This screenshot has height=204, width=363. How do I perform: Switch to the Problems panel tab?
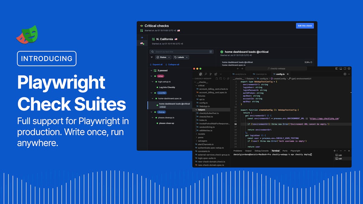point(238,151)
